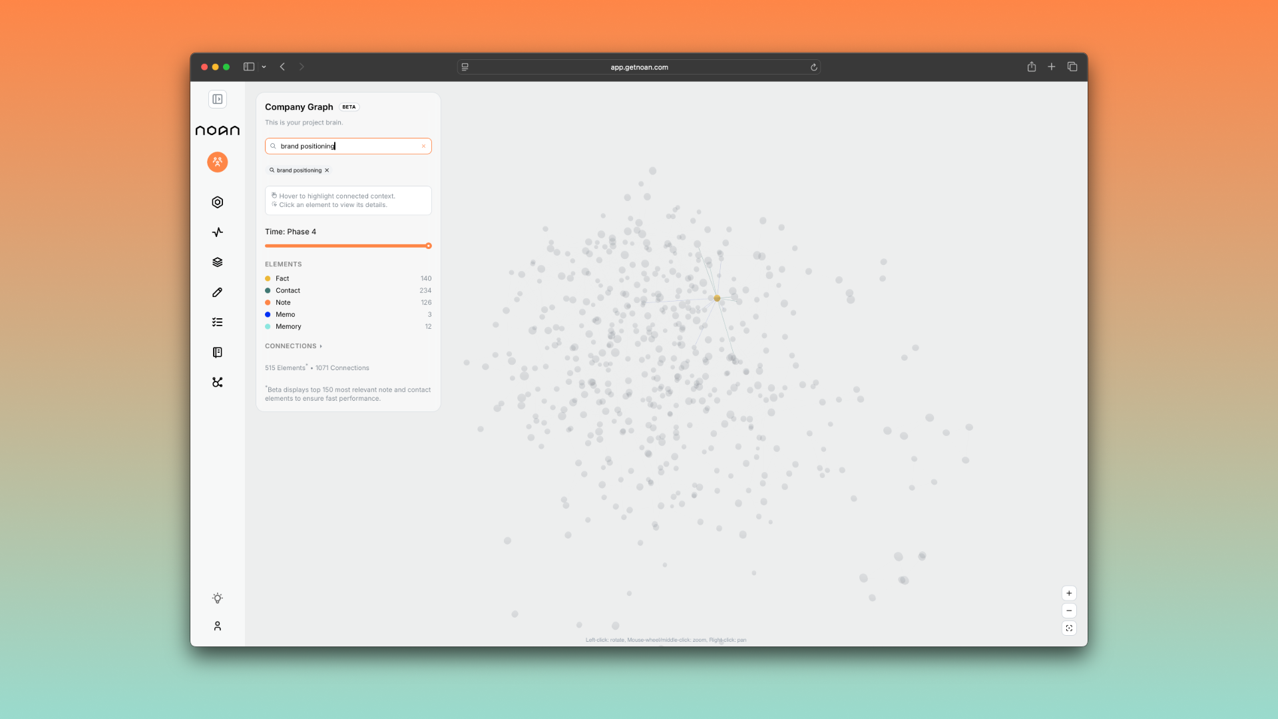Click the orange team avatar icon in sidebar
This screenshot has width=1278, height=719.
[217, 162]
